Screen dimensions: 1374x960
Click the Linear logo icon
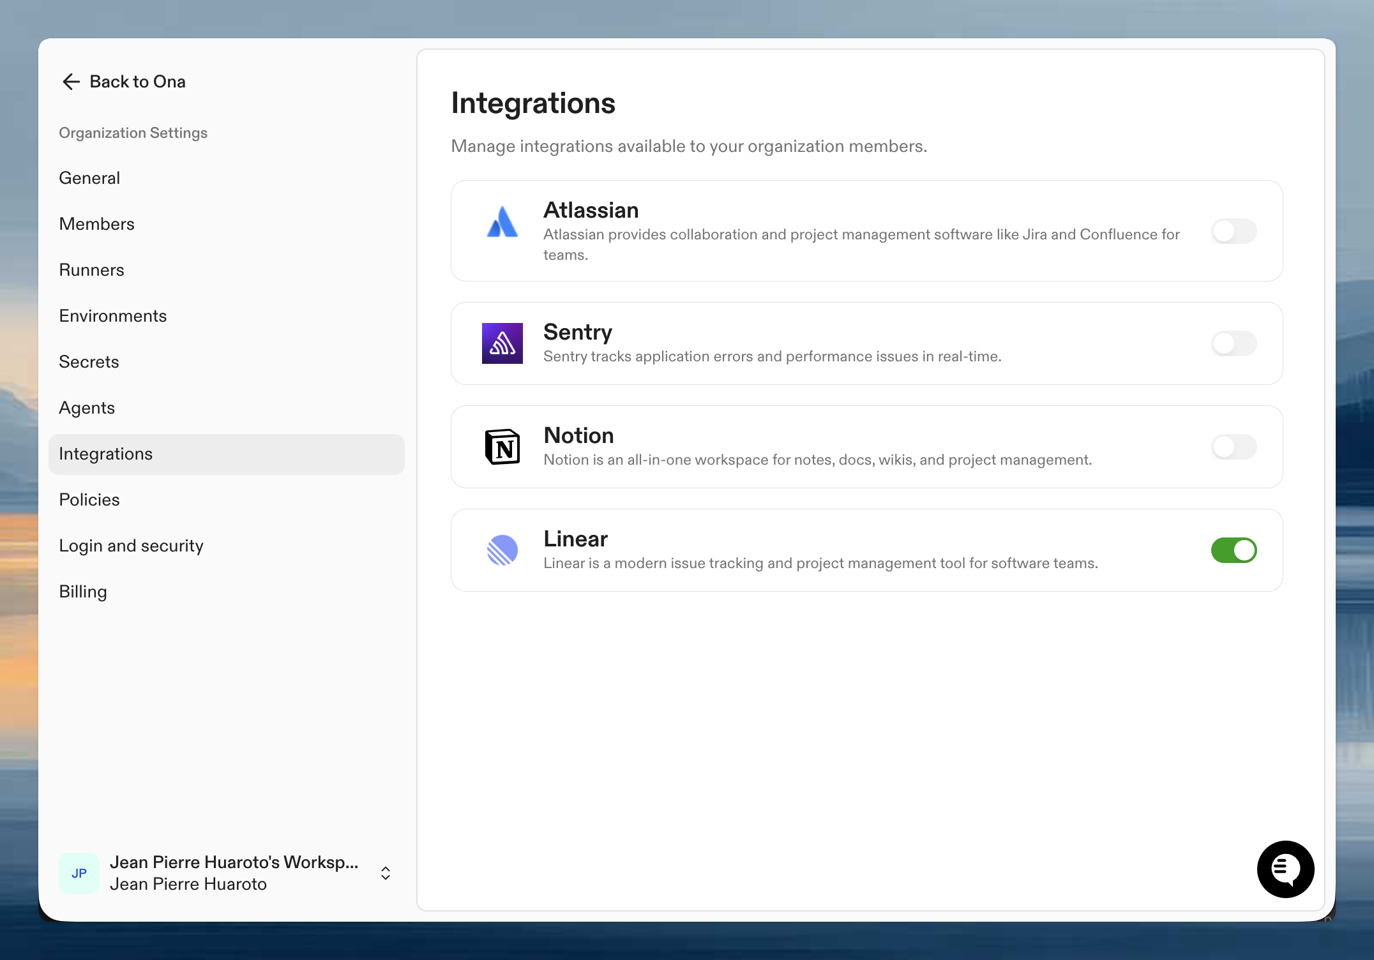(x=502, y=550)
